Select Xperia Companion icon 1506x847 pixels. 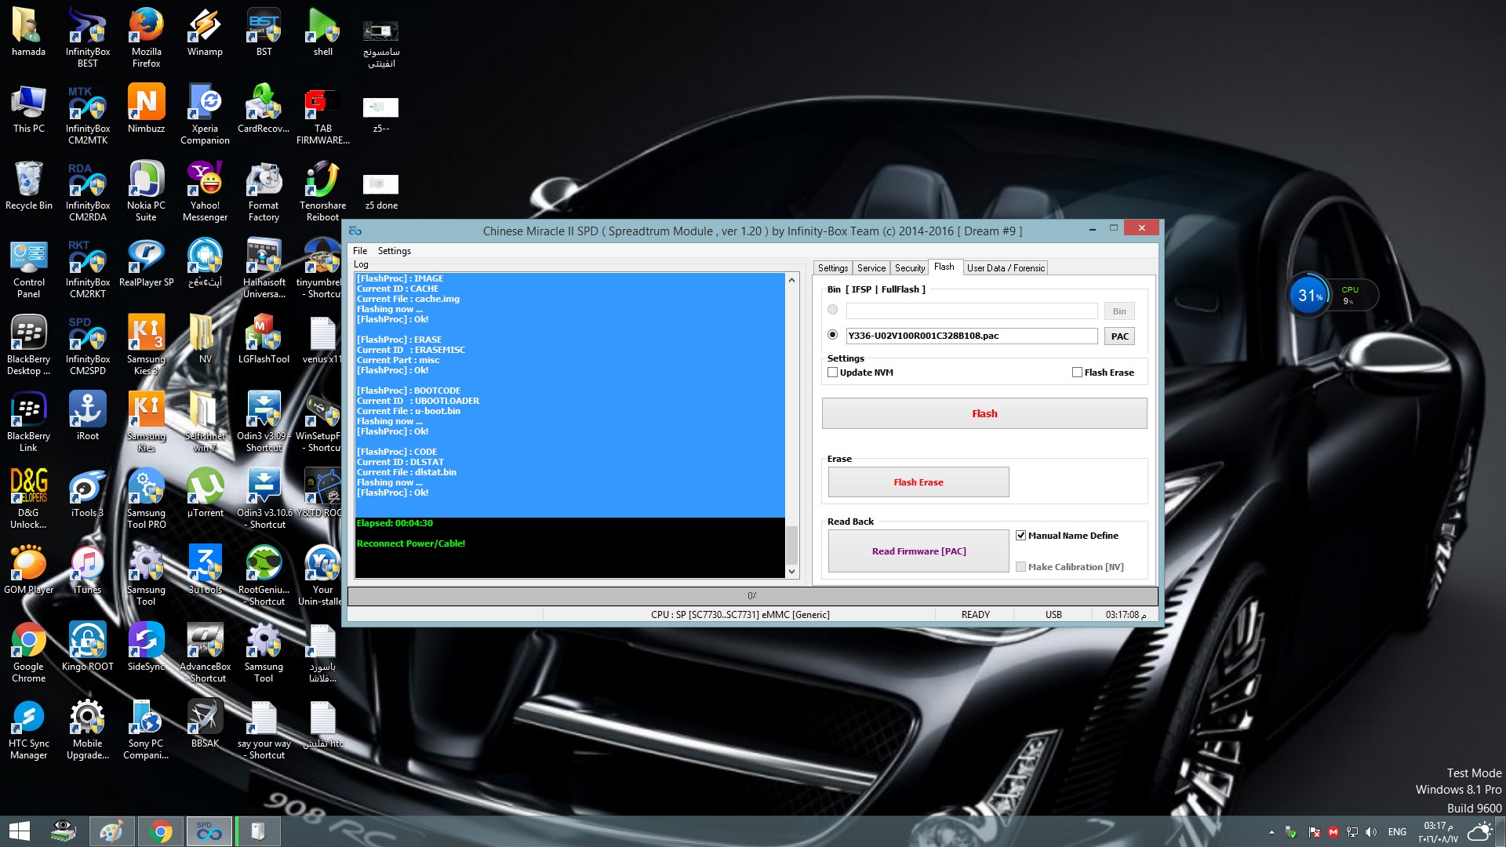coord(205,114)
